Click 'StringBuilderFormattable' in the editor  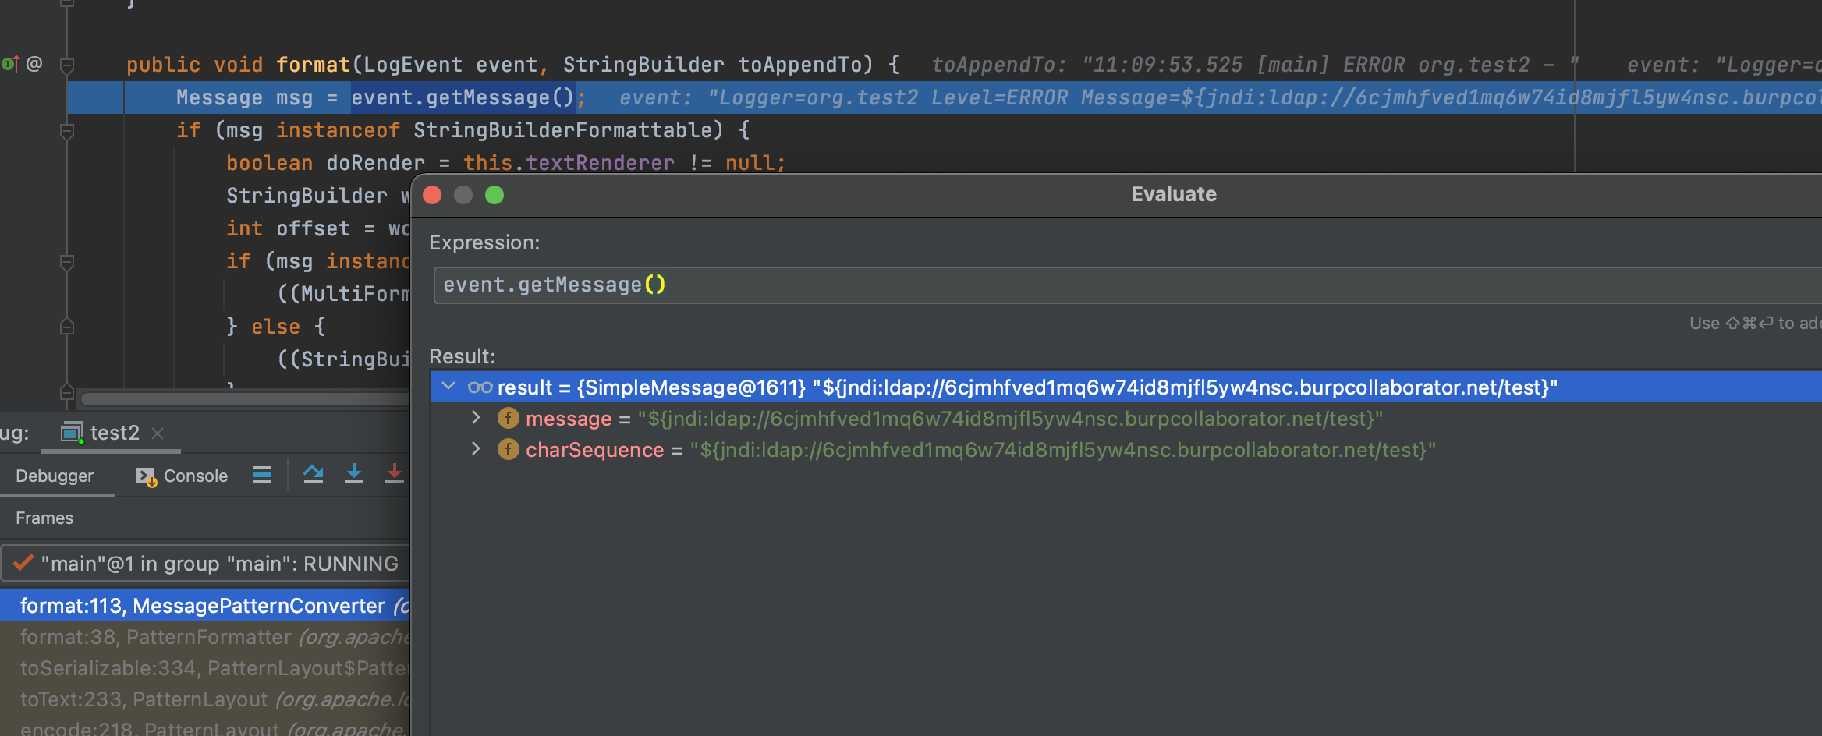click(562, 130)
